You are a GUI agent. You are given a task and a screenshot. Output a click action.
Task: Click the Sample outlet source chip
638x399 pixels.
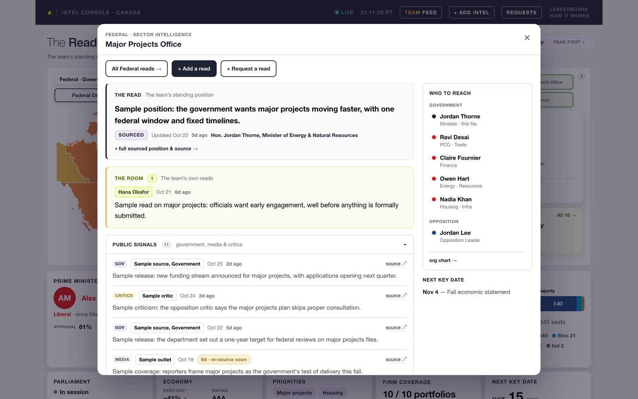coord(155,359)
